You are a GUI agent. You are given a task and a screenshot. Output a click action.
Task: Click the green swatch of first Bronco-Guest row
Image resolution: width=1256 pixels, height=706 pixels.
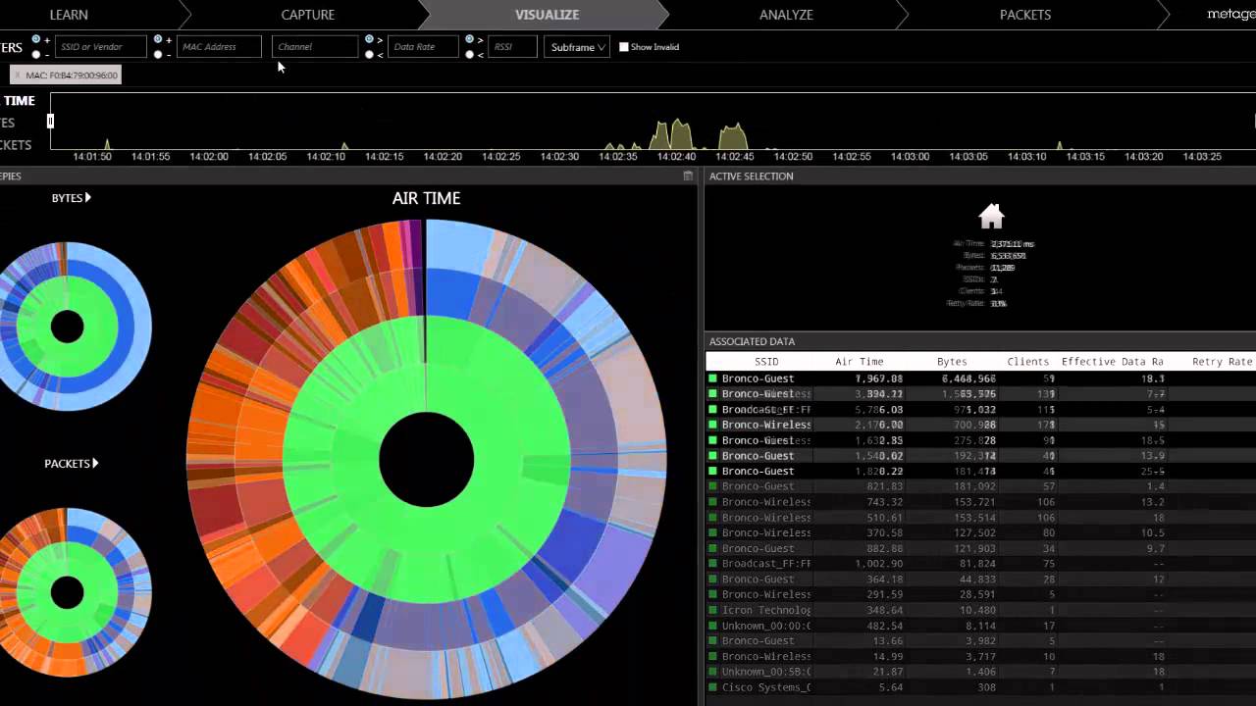point(713,378)
